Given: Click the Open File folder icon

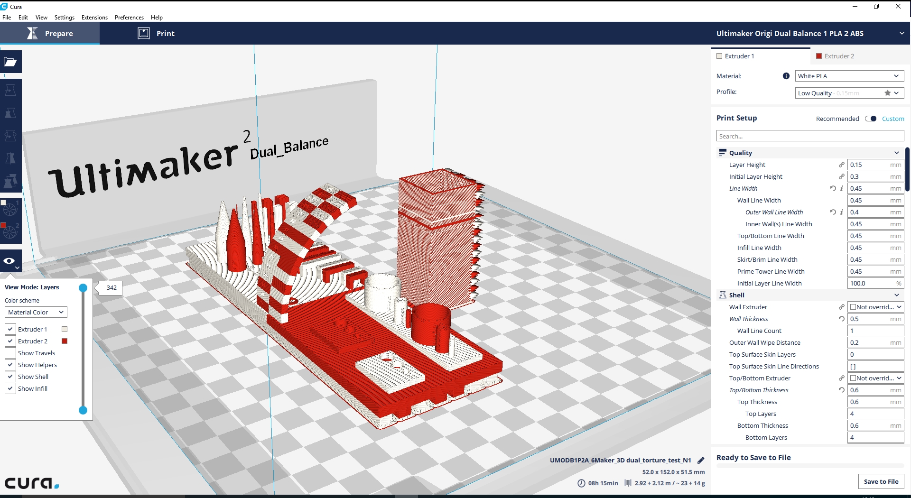Looking at the screenshot, I should 10,62.
